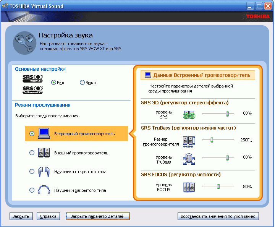
Task: Click Восстановить значения по умолчанию button
Action: [x=218, y=216]
